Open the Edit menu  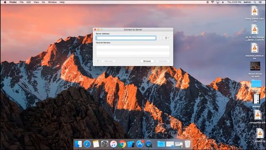29,2
